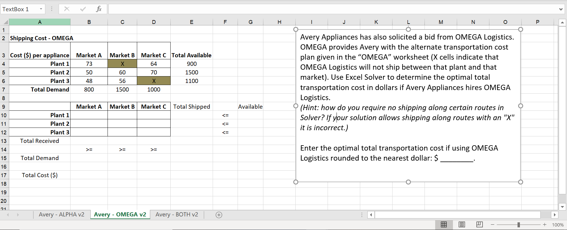Viewport: 567px width, 230px height.
Task: Click the answer blank in the text box
Action: [457, 159]
